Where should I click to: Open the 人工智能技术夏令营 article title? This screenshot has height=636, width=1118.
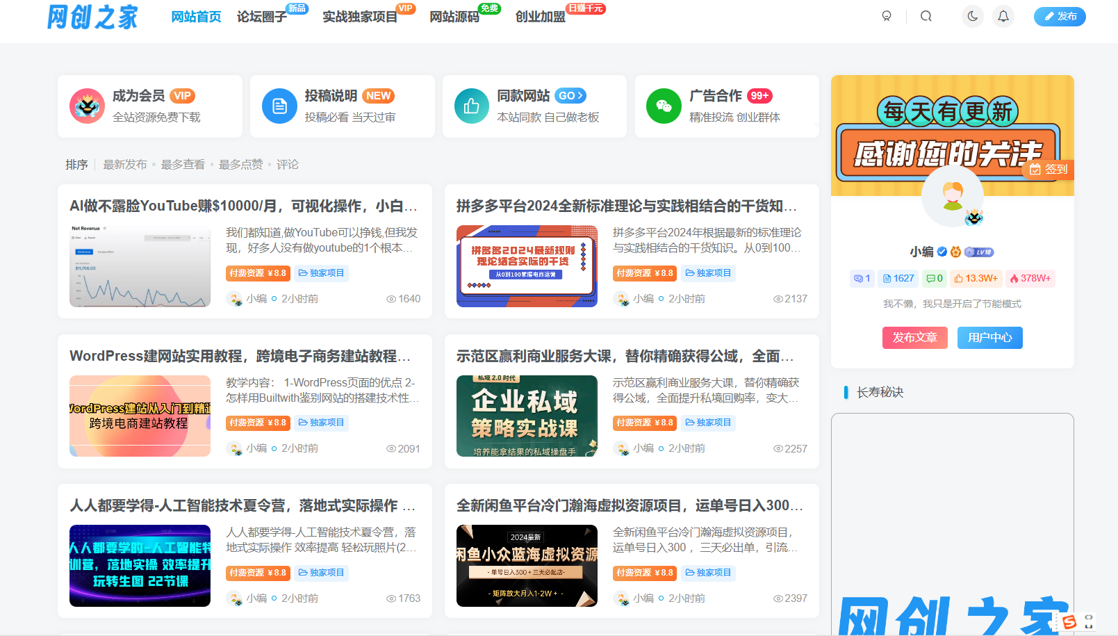pos(242,505)
